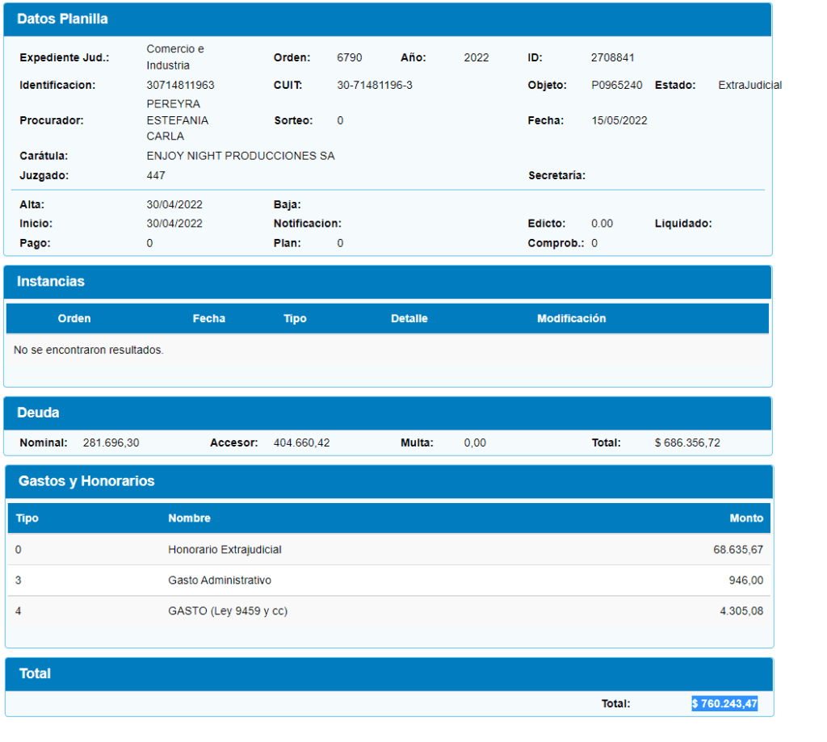Viewport: 827px width, 742px height.
Task: Click the Nombre column header
Action: click(189, 518)
